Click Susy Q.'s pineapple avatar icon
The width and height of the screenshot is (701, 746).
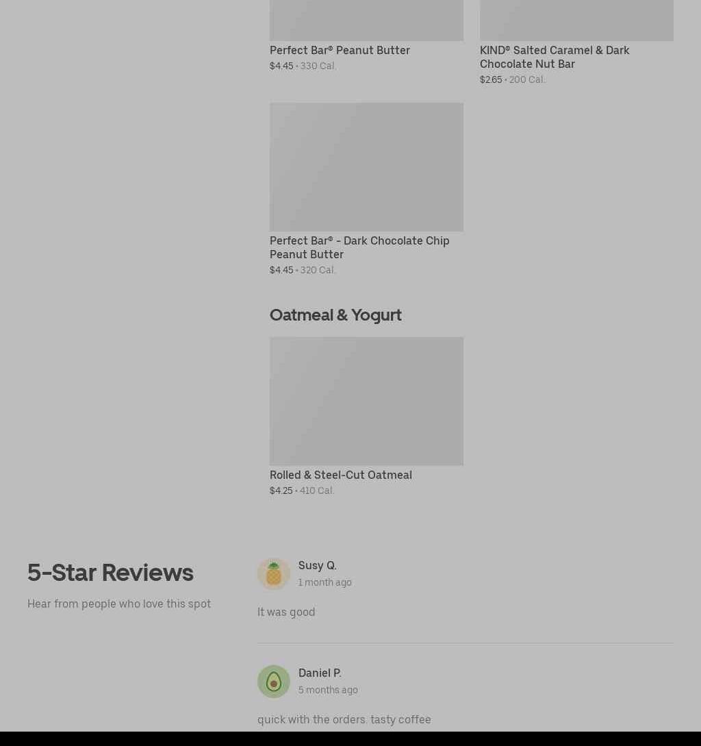coord(273,574)
